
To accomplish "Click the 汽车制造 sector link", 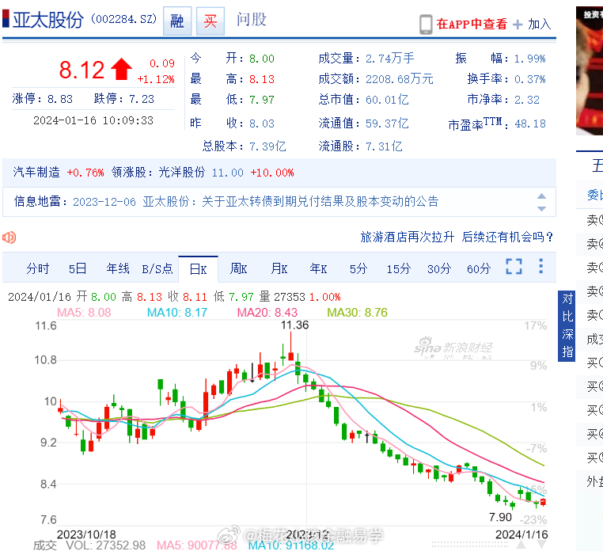I will point(36,172).
